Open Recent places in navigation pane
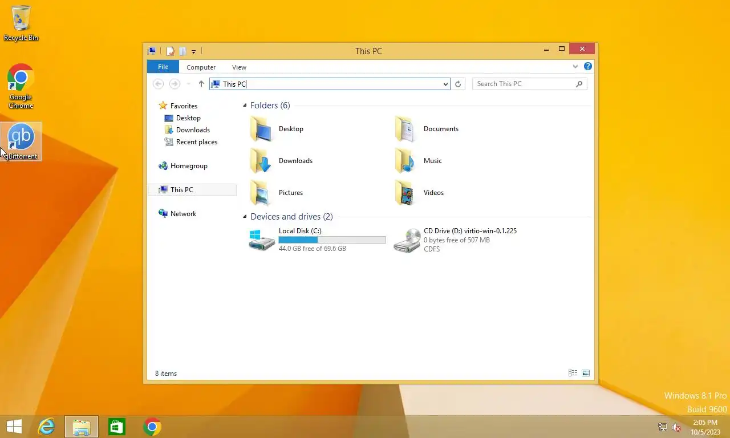 [191, 142]
